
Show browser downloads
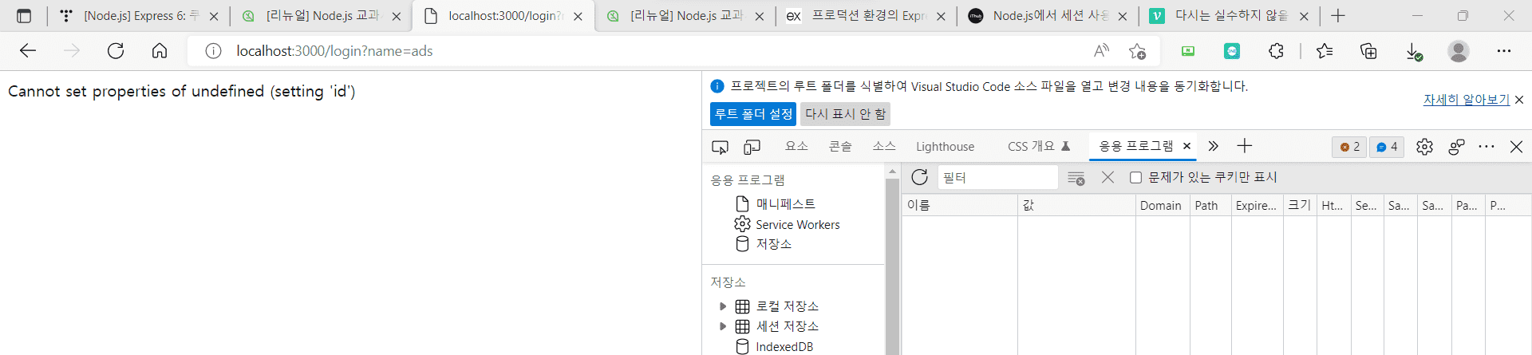(1413, 51)
